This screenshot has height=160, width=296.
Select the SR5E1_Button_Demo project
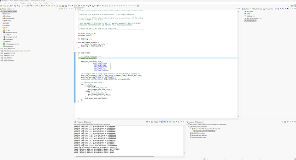click(x=9, y=11)
